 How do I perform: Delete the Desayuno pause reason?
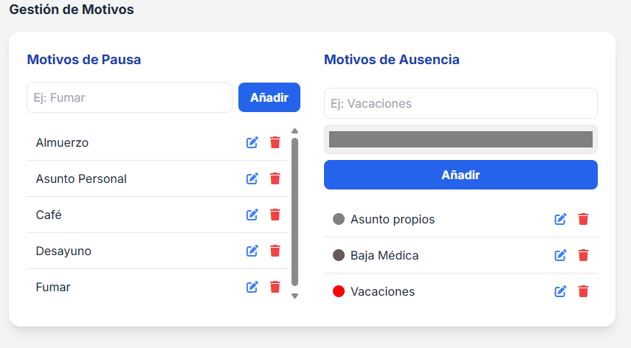pyautogui.click(x=275, y=251)
